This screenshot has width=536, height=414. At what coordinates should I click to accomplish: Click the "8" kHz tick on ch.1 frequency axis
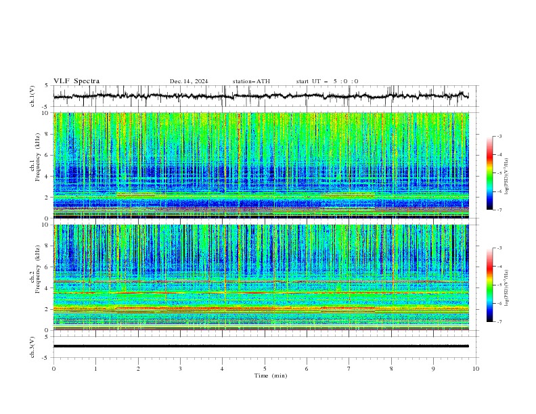click(48, 134)
